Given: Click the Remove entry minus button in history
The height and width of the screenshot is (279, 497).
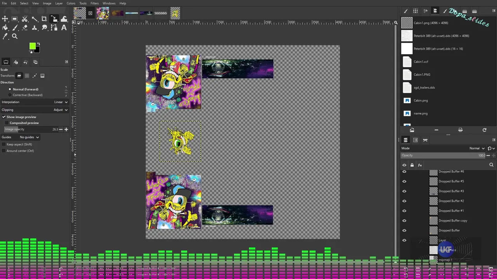Looking at the screenshot, I should coord(436,130).
